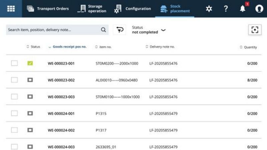This screenshot has width=267, height=150.
Task: Focus the search item input field
Action: point(53,30)
